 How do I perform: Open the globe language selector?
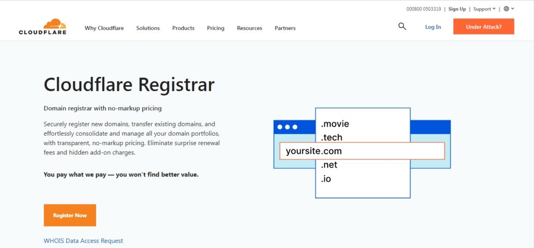tap(509, 9)
